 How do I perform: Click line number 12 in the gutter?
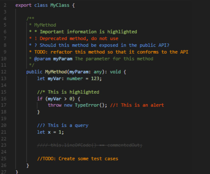tap(4, 72)
